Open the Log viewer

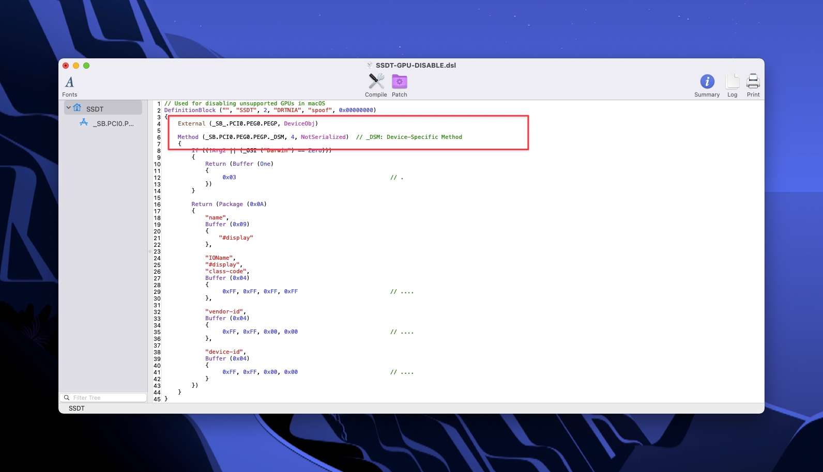coord(732,86)
